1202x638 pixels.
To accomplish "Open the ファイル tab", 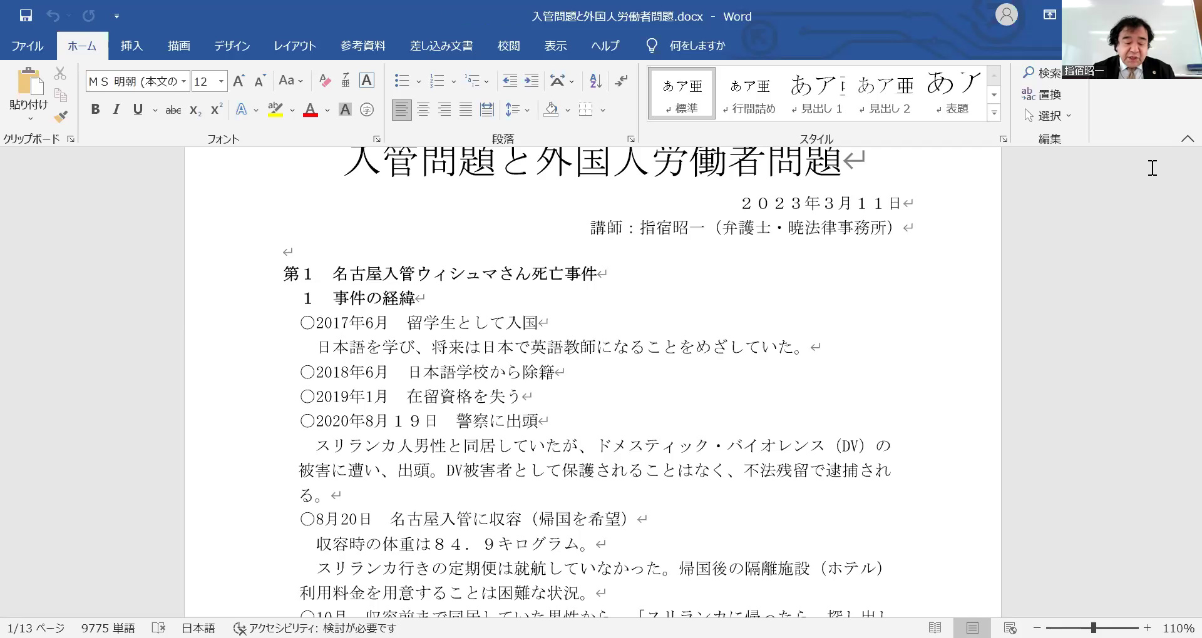I will tap(28, 46).
